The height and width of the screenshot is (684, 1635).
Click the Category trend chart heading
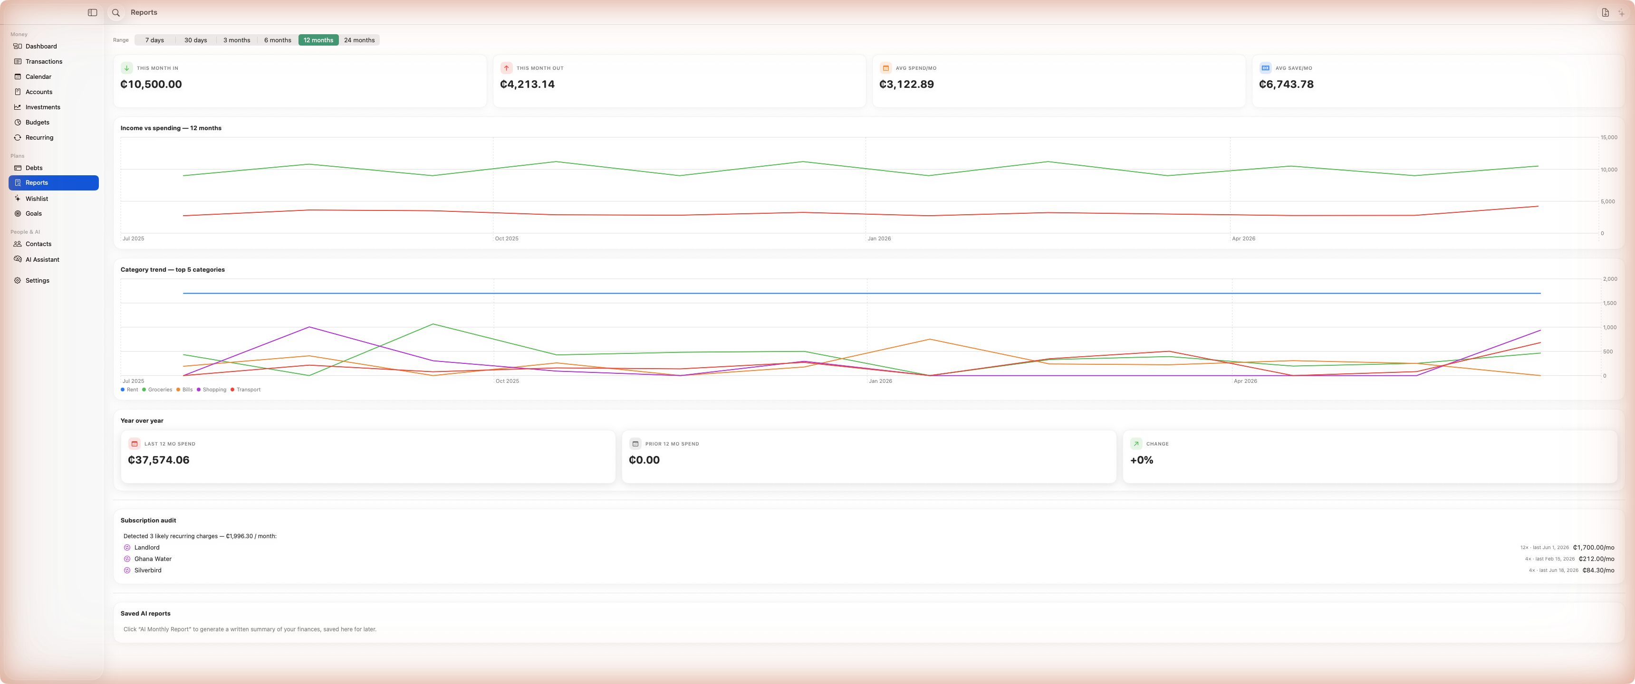[173, 270]
